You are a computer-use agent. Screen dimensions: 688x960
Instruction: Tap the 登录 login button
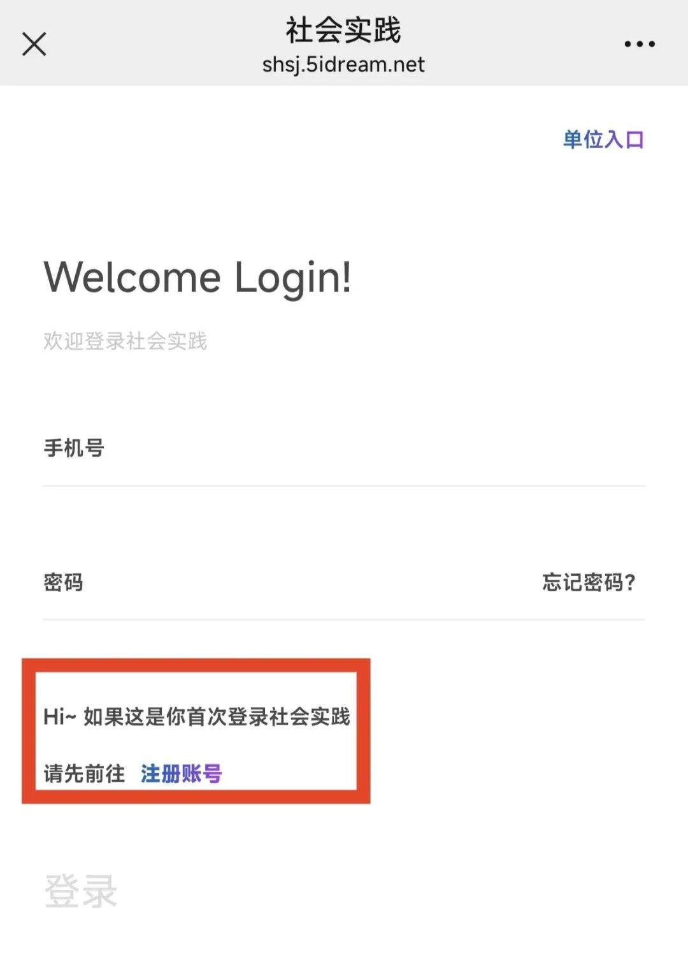81,891
